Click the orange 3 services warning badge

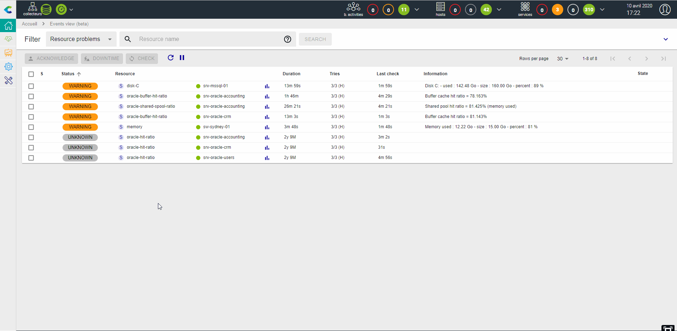pos(558,10)
